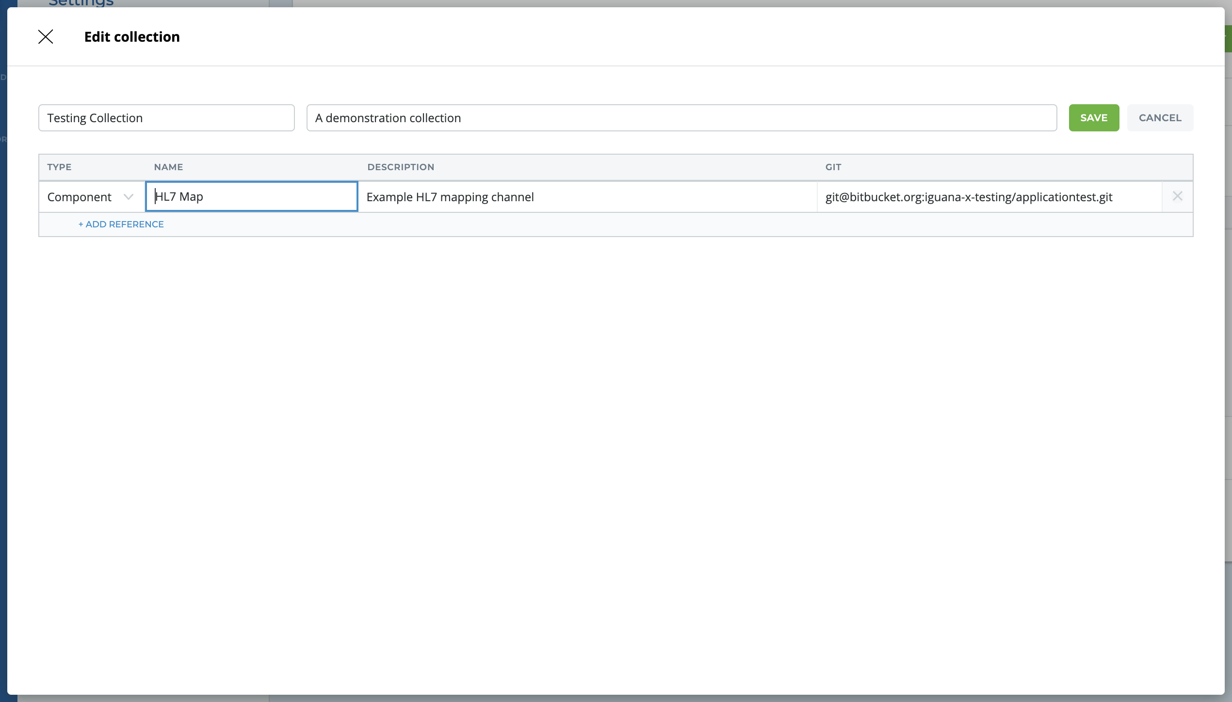Click the DESCRIPTION column header
Image resolution: width=1232 pixels, height=702 pixels.
[401, 167]
